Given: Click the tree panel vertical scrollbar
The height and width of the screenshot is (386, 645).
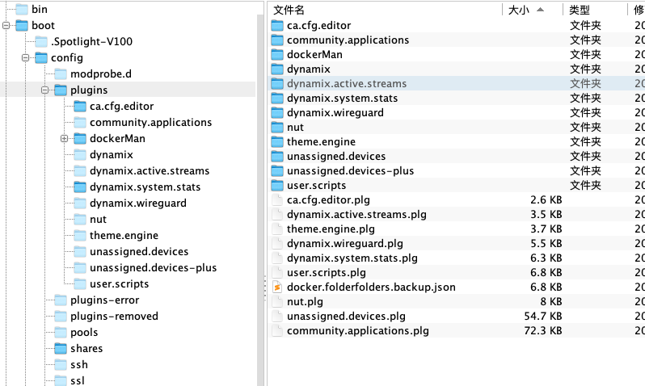Looking at the screenshot, I should coord(260,200).
